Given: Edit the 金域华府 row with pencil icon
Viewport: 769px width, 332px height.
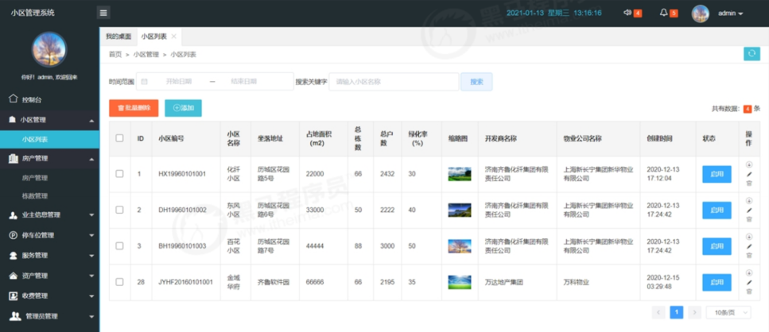Looking at the screenshot, I should pos(749,282).
